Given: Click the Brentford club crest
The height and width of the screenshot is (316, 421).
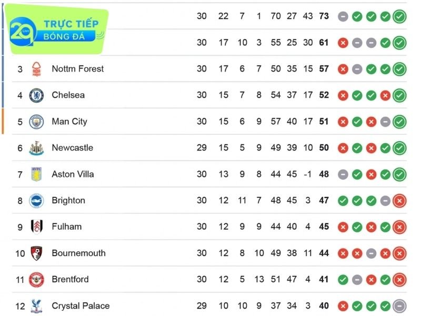Looking at the screenshot, I should [36, 280].
